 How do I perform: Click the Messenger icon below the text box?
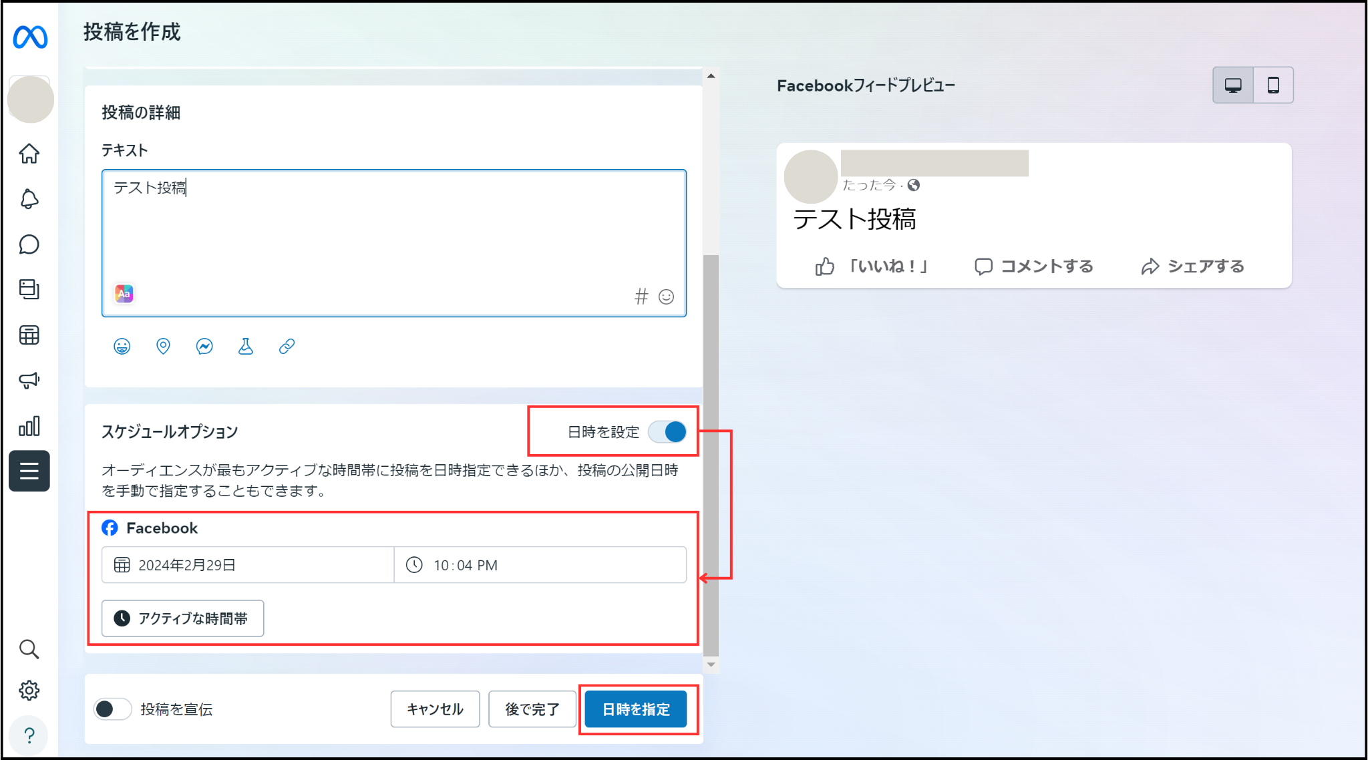pos(204,346)
